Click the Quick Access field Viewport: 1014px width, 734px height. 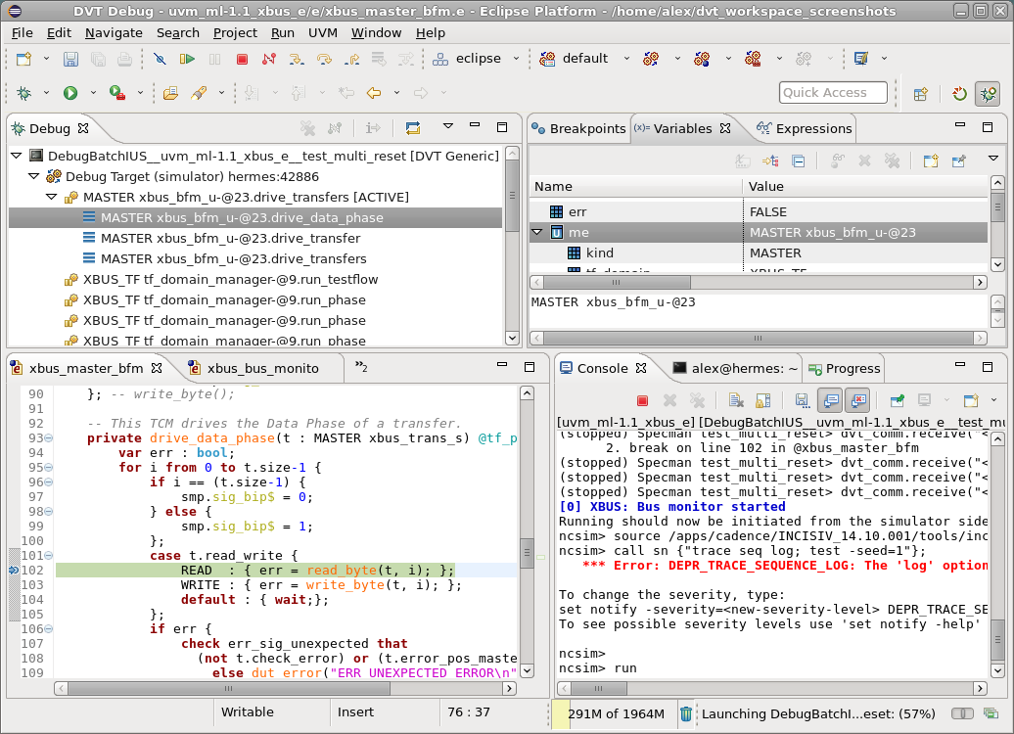point(832,92)
